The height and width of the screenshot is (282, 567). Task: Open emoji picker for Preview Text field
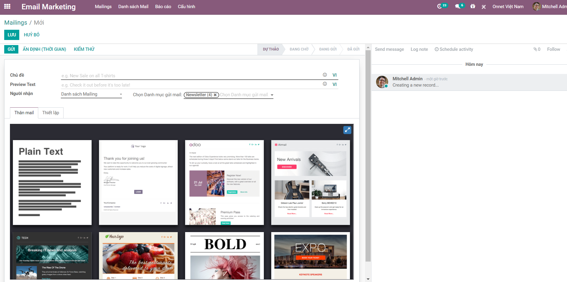click(x=325, y=84)
